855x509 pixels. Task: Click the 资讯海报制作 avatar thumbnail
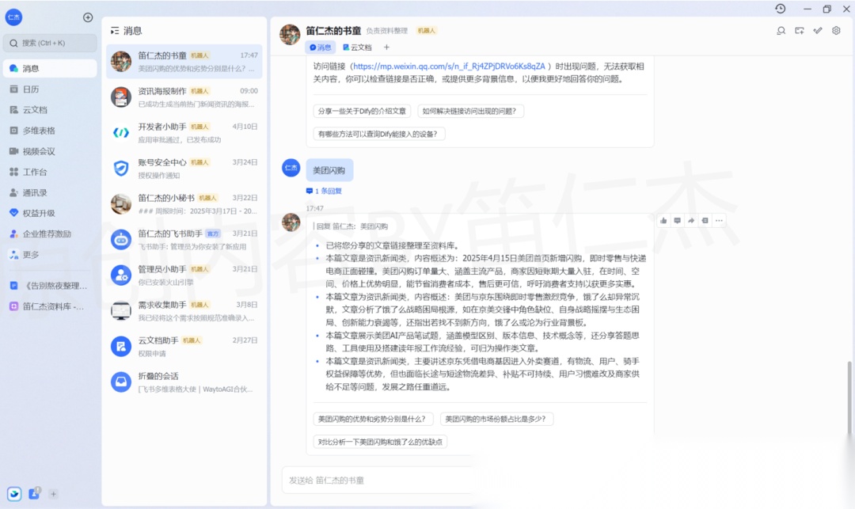[x=120, y=97]
